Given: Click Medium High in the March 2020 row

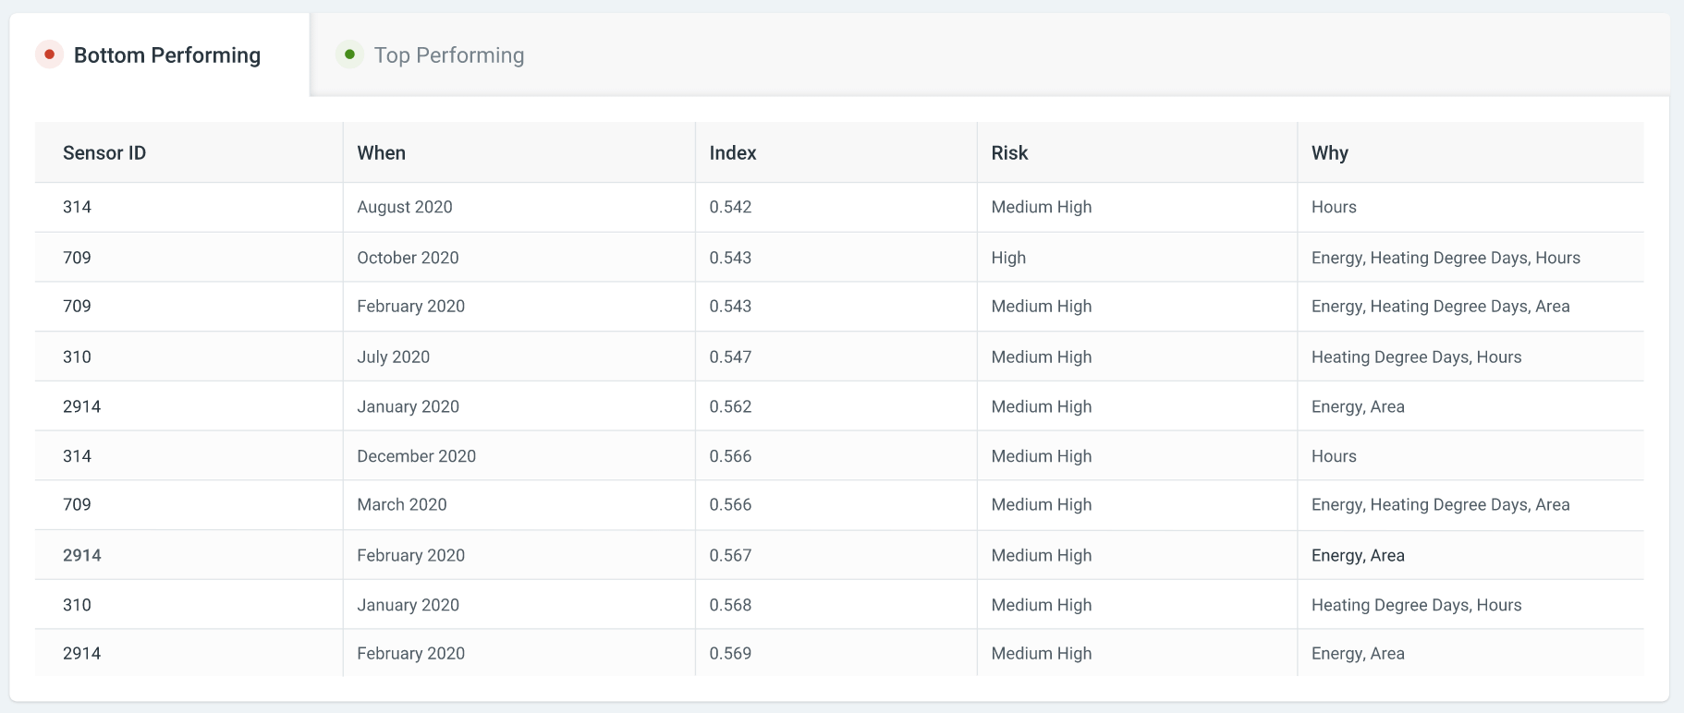Looking at the screenshot, I should [x=1042, y=505].
